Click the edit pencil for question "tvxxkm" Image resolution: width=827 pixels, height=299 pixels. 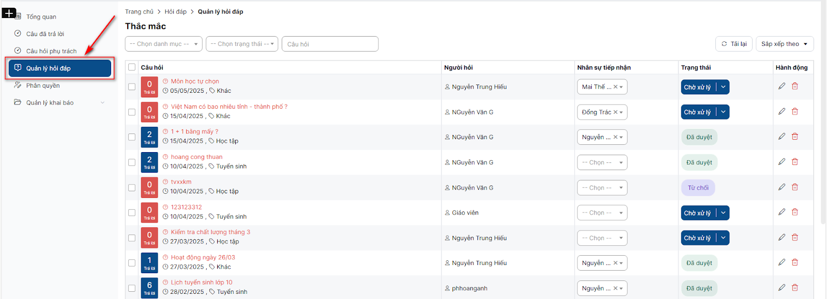[x=782, y=187]
